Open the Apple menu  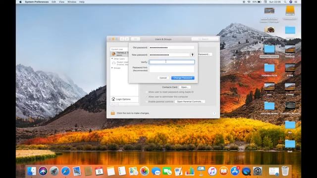pos(20,2)
